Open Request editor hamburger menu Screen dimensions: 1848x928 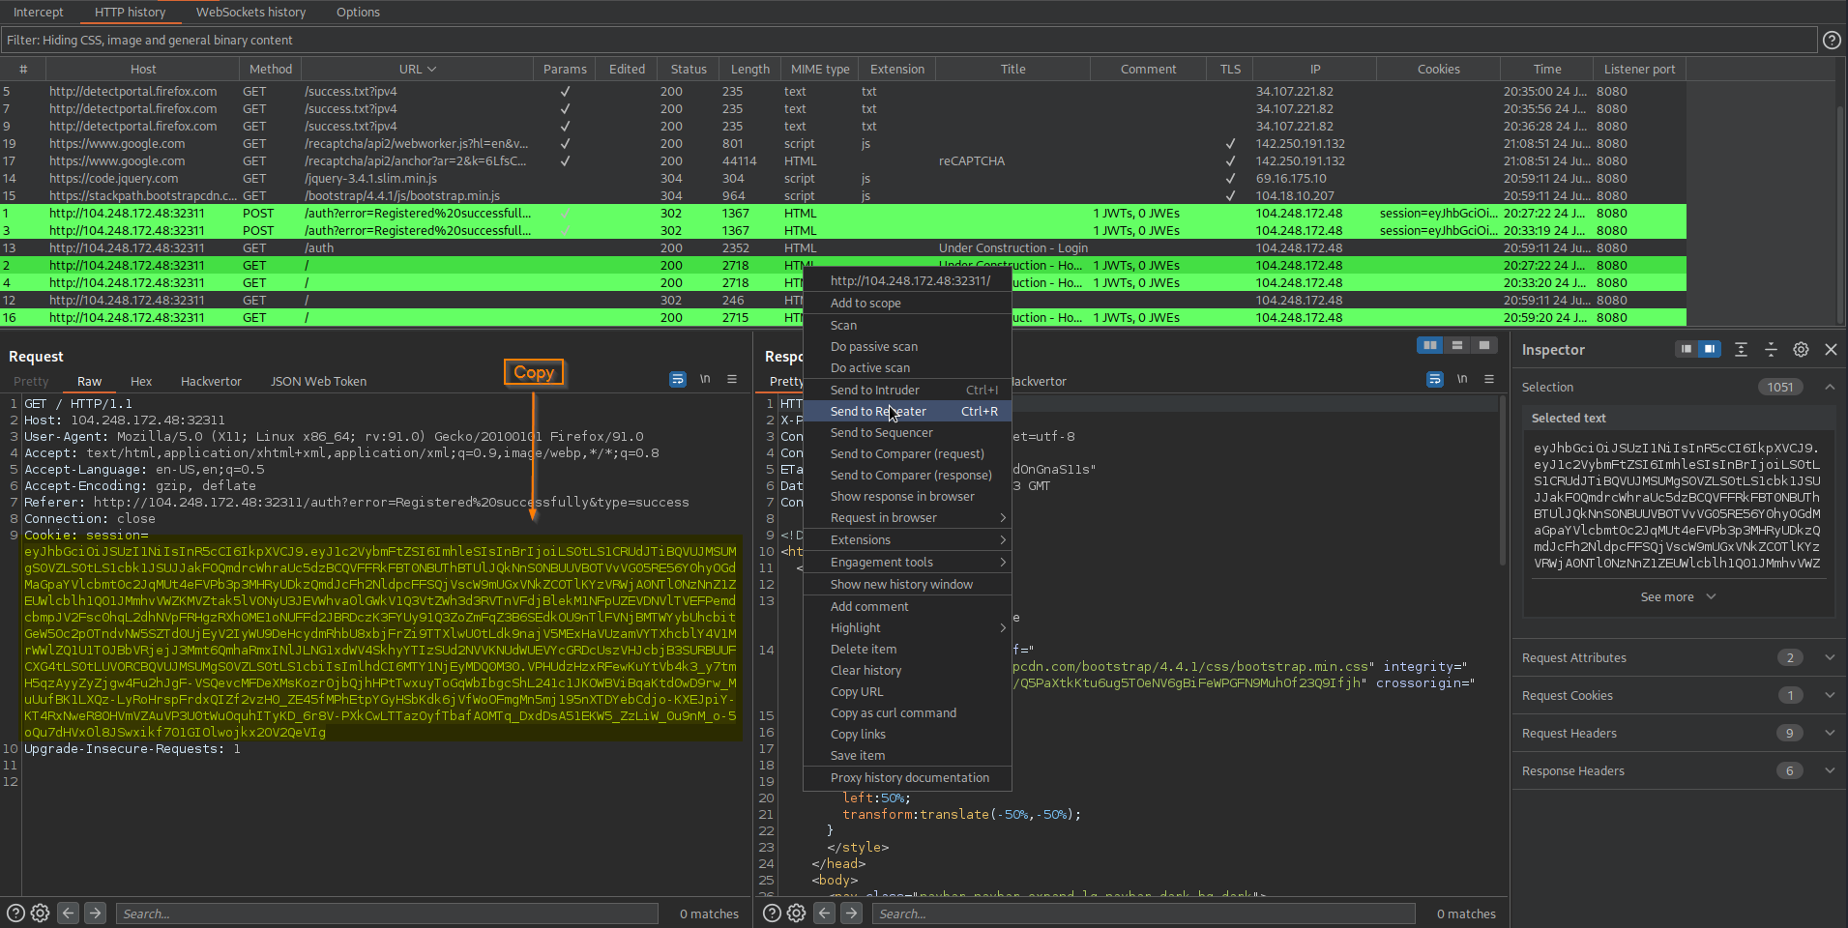tap(732, 379)
